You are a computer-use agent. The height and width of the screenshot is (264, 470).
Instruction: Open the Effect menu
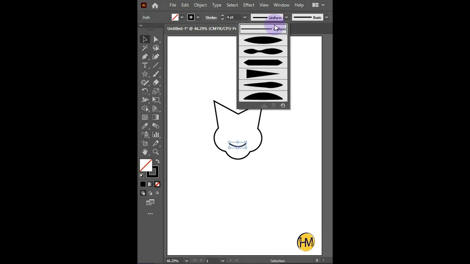(249, 5)
